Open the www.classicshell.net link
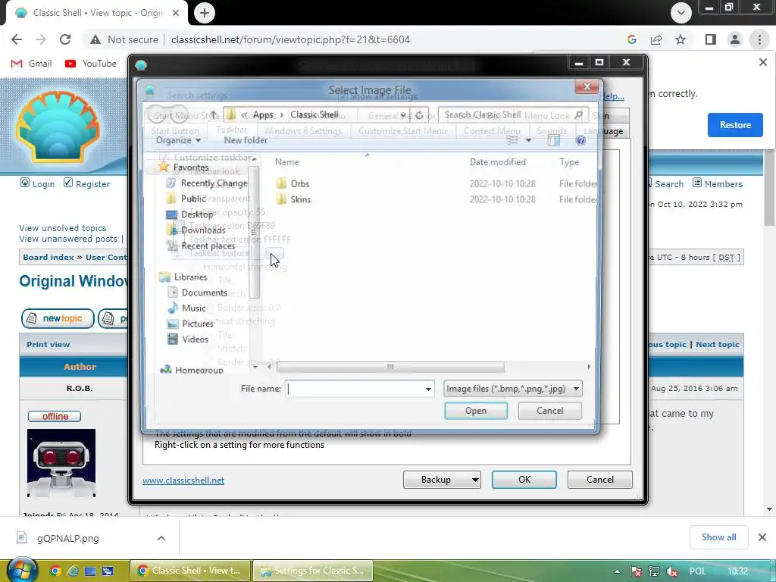Screen dimensions: 776x582 click(183, 480)
